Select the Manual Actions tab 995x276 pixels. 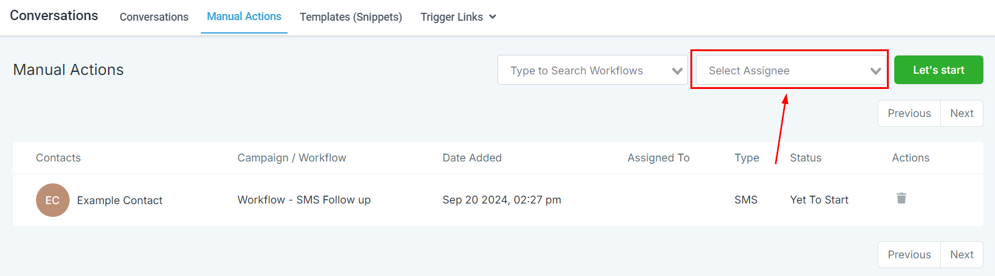(x=244, y=16)
